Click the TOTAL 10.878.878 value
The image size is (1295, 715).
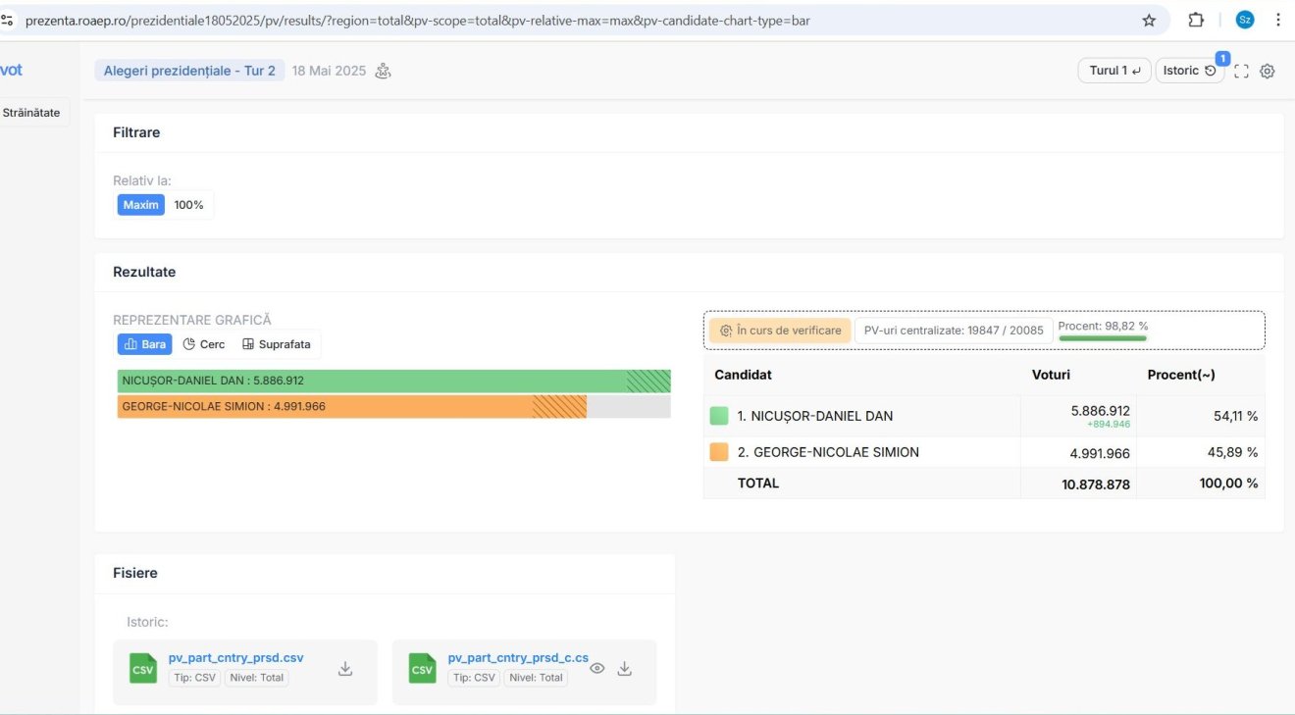[x=1096, y=484]
